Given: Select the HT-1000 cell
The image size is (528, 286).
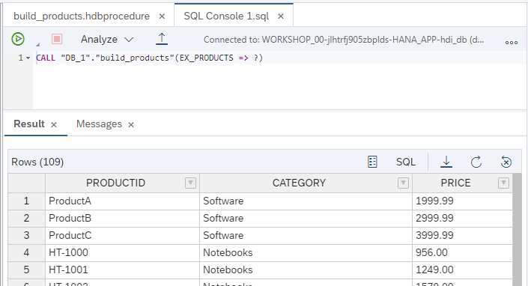Looking at the screenshot, I should pos(123,253).
